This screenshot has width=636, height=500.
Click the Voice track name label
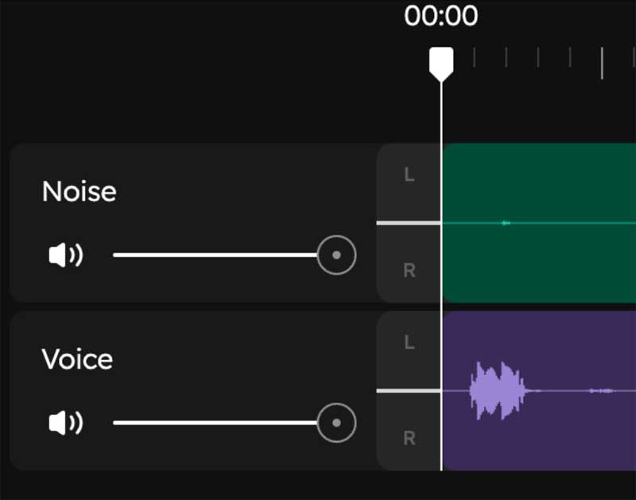tap(77, 359)
